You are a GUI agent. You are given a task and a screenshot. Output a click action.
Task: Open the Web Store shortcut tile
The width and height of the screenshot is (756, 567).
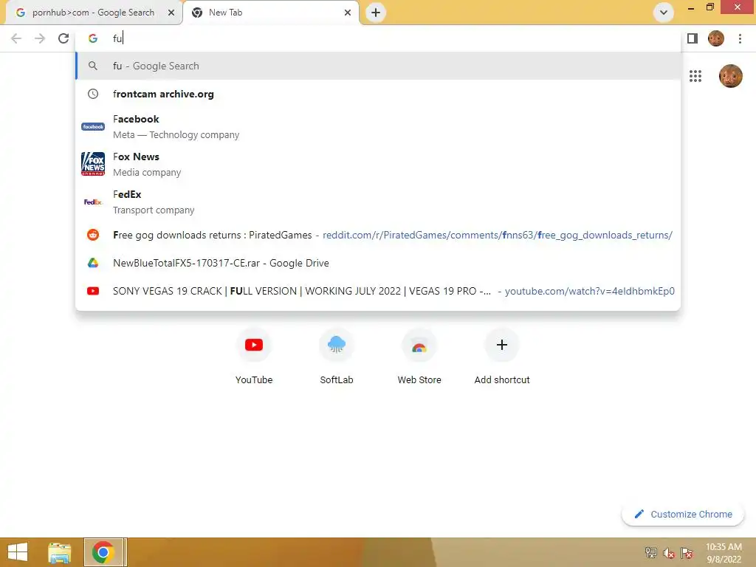(x=419, y=357)
